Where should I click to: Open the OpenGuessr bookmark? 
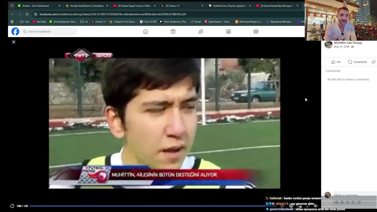(217, 21)
